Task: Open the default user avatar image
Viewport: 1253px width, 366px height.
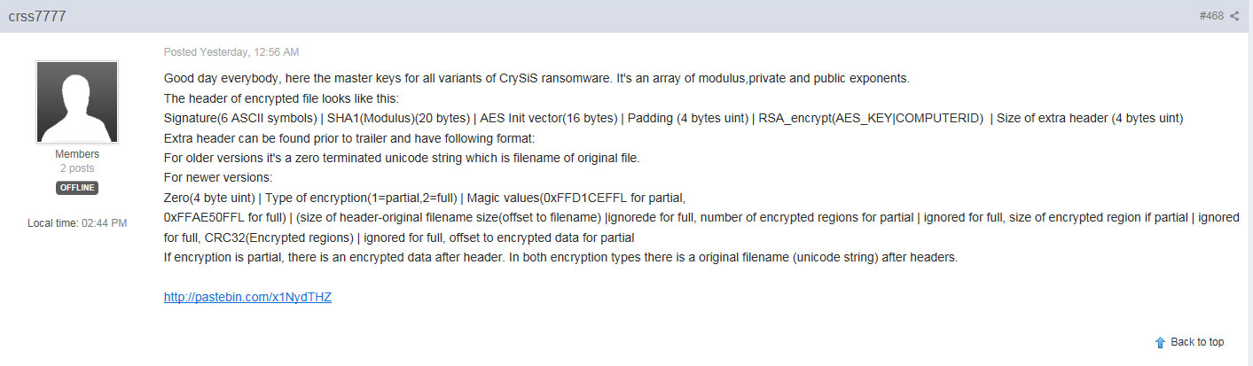Action: 77,102
